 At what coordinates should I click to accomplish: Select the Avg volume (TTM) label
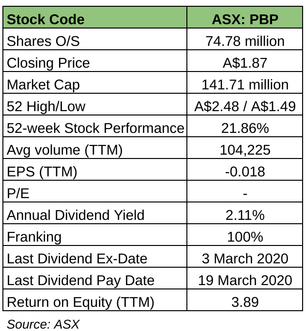coord(65,150)
